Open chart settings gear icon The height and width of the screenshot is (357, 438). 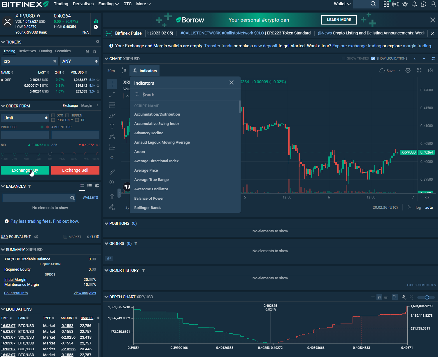(x=408, y=70)
